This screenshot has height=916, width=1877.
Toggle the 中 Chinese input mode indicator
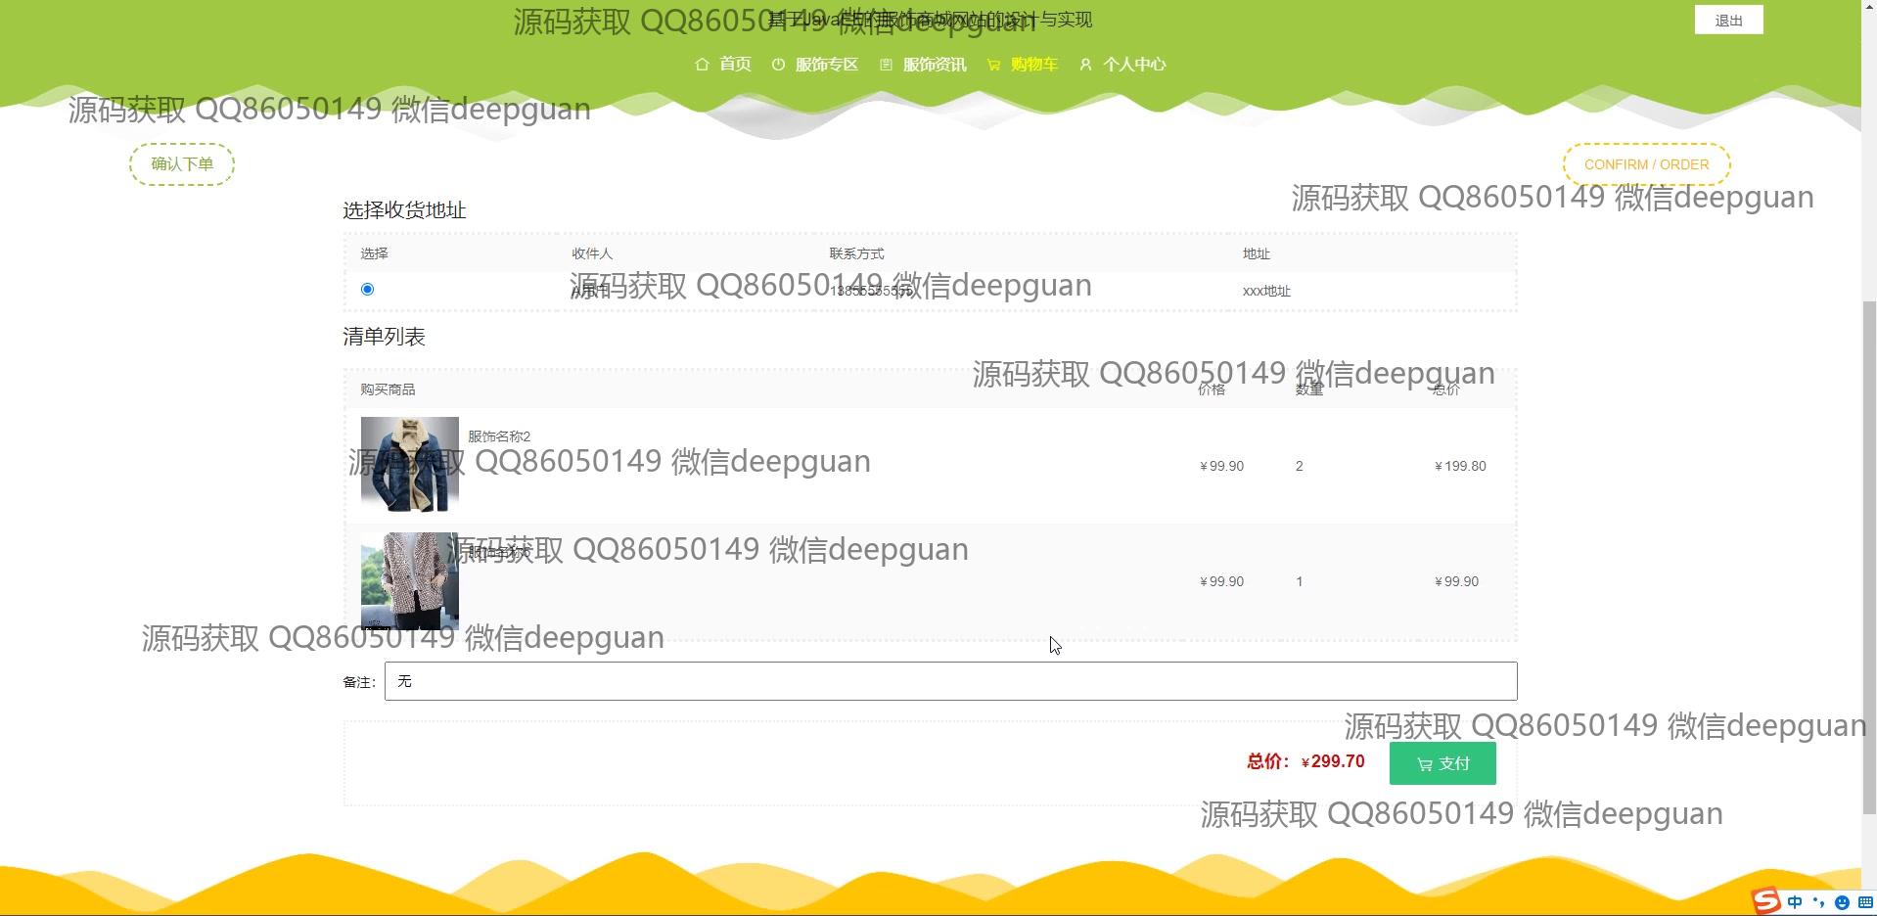pos(1795,902)
